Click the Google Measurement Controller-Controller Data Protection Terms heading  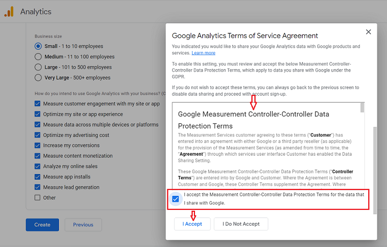point(253,120)
